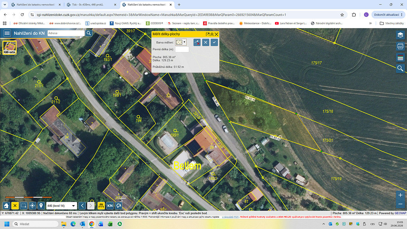Viewport: 407px width, 229px height.
Task: Click the yellow X cancel tool button
Action: (x=15, y=206)
